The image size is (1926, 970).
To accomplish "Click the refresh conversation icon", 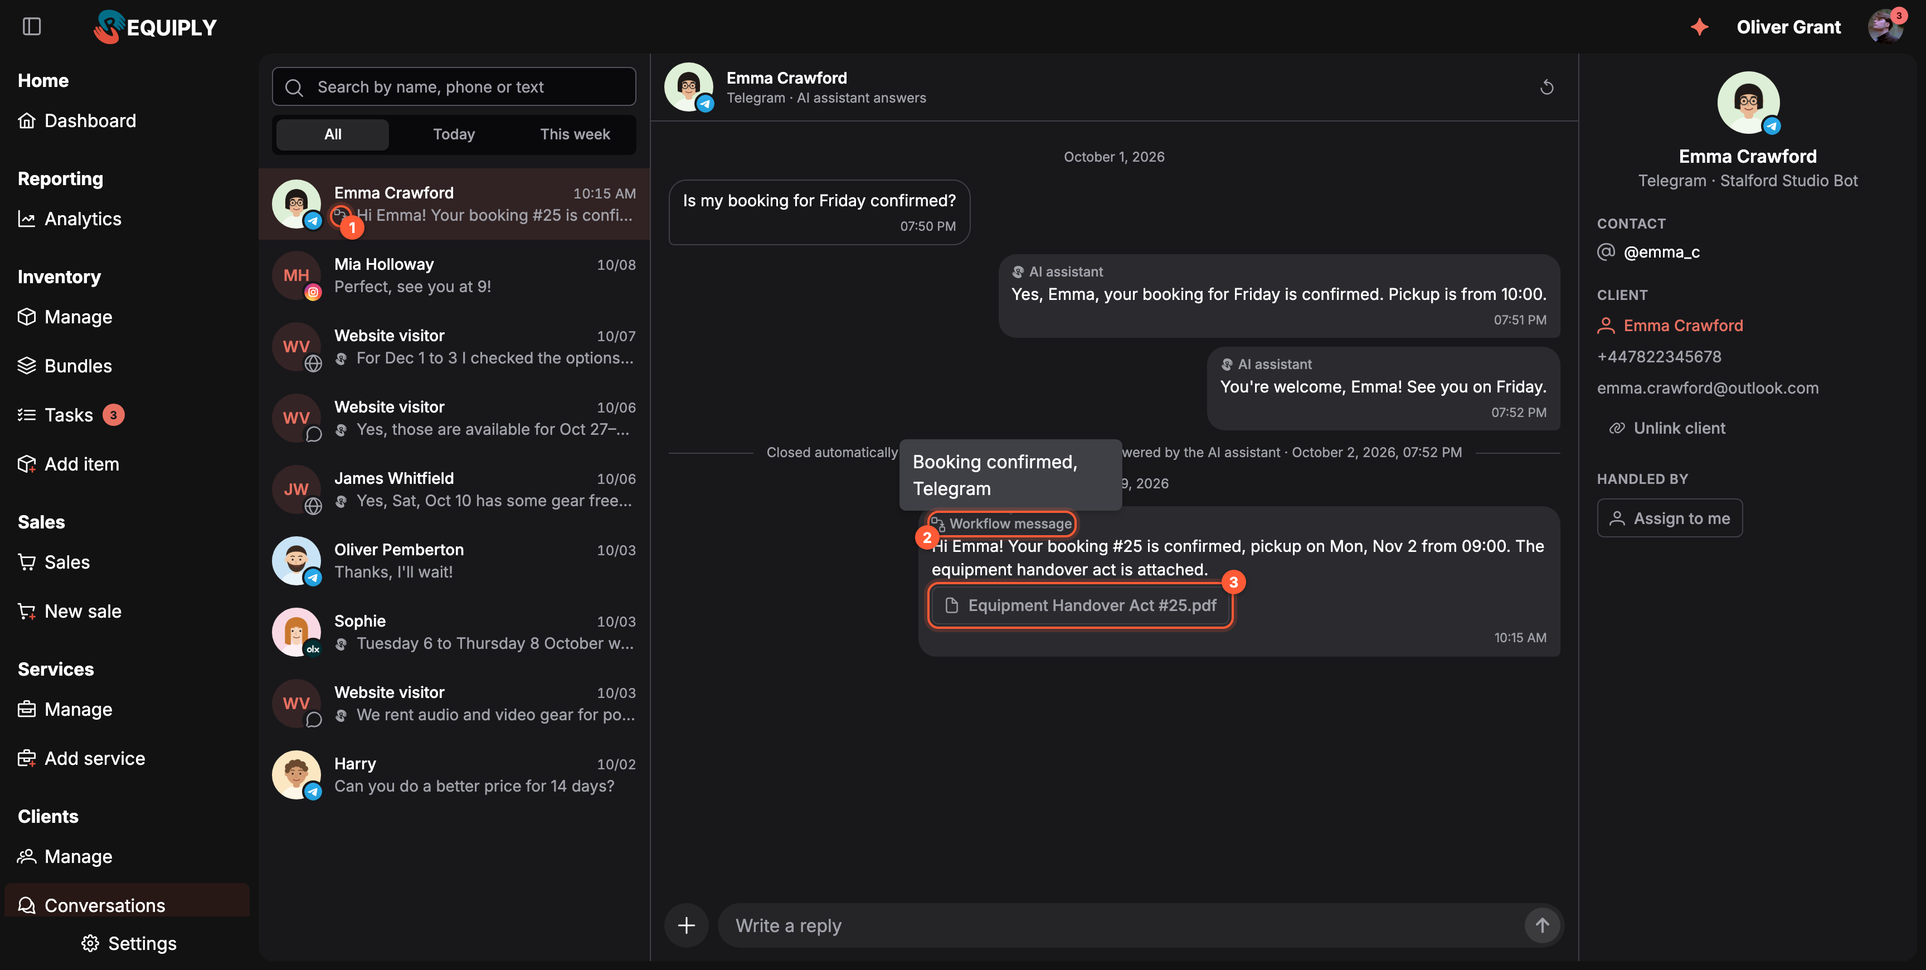I will pyautogui.click(x=1547, y=88).
